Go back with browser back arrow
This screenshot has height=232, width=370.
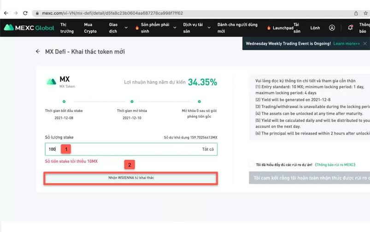click(6, 13)
